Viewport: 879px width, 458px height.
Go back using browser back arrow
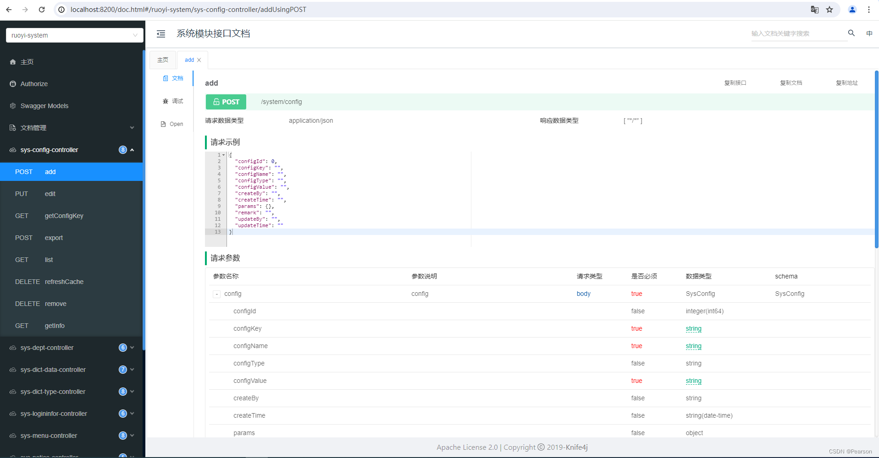point(9,10)
